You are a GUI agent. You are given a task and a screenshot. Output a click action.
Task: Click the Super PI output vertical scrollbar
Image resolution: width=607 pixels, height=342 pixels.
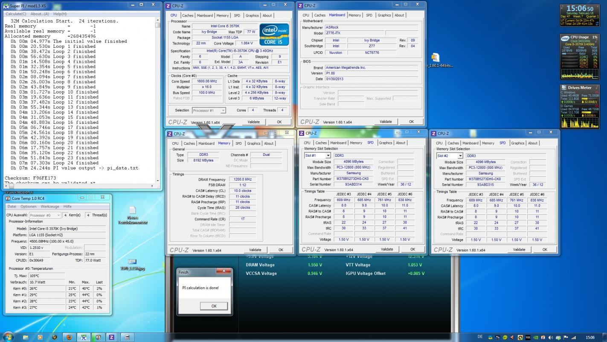pyautogui.click(x=158, y=101)
